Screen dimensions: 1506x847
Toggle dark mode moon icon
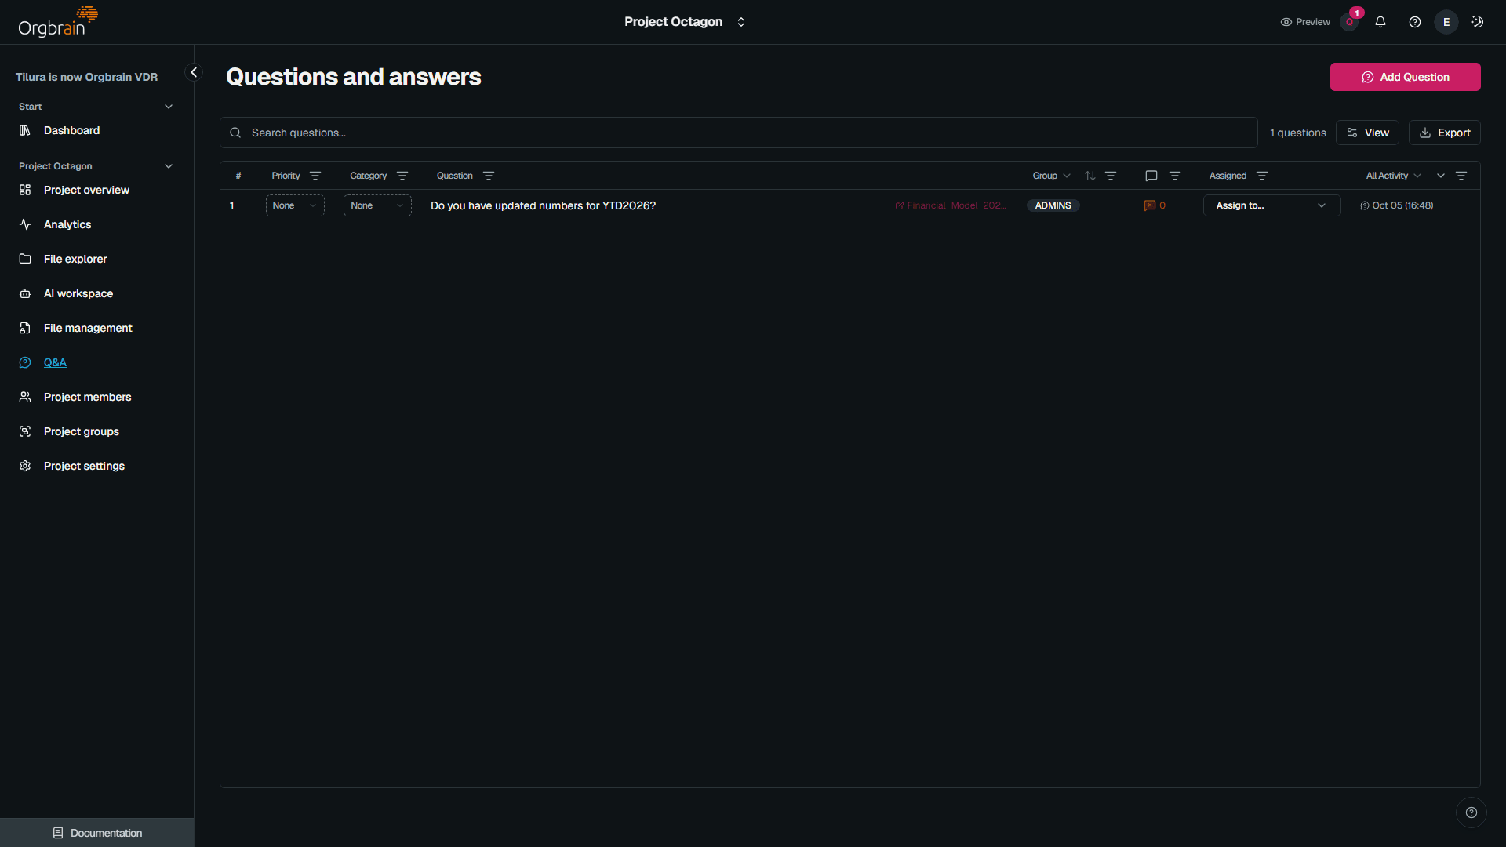click(1478, 22)
